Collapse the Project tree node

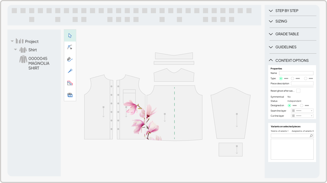click(x=12, y=41)
